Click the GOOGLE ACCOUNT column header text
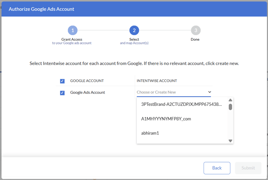This screenshot has width=268, height=180. click(87, 81)
